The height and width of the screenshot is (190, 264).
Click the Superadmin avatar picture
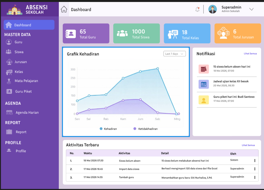pyautogui.click(x=212, y=9)
